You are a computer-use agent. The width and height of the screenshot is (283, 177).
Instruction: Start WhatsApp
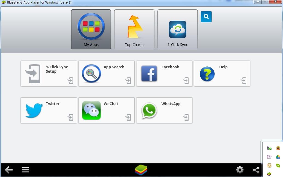click(164, 110)
